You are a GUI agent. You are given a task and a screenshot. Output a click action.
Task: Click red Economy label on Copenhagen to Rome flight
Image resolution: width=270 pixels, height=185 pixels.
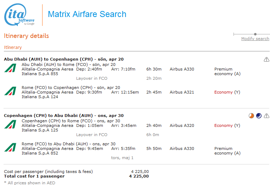223,125
